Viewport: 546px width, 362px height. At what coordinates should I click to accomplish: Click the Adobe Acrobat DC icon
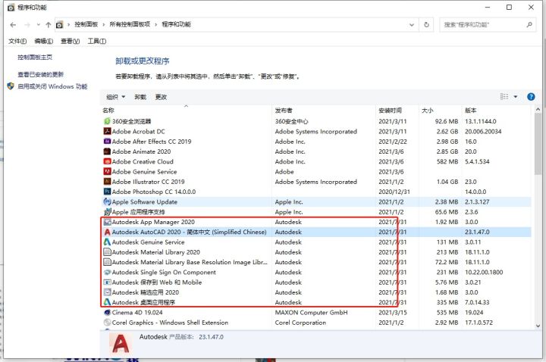click(107, 131)
